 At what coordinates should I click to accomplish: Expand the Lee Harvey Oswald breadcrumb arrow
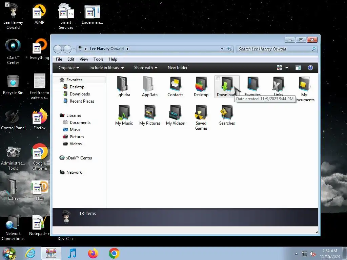coord(128,49)
